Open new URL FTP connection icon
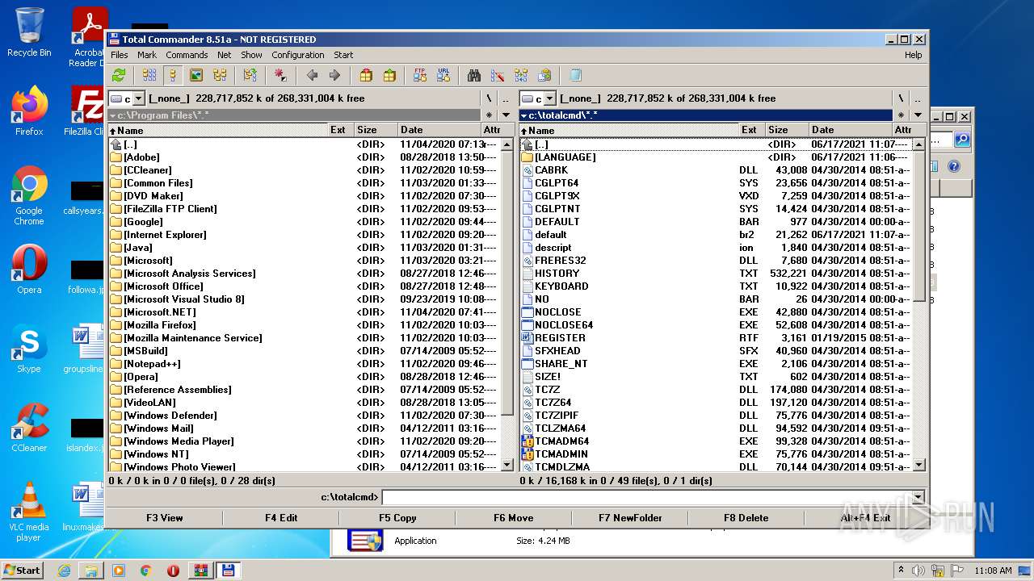The height and width of the screenshot is (581, 1034). point(443,75)
